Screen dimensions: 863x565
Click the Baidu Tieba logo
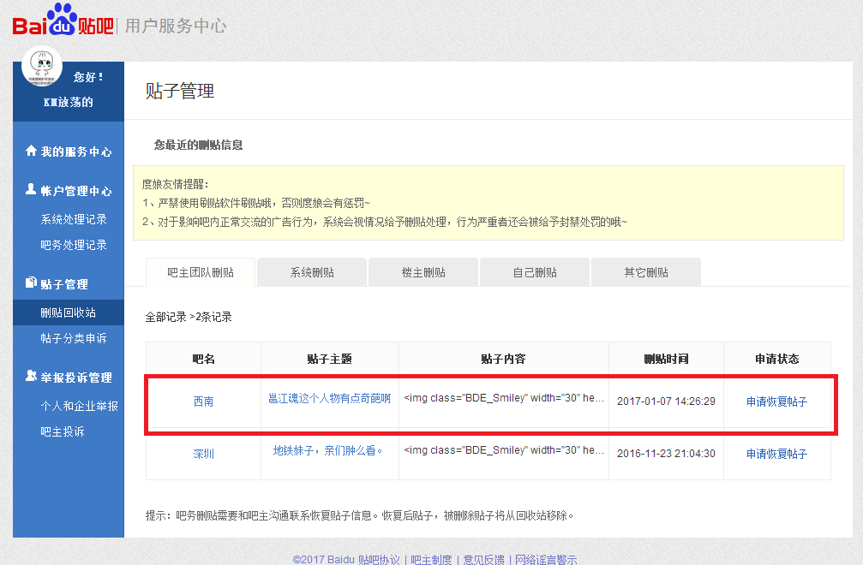[63, 21]
